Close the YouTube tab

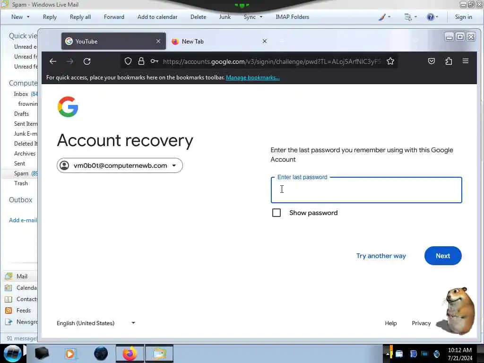click(158, 41)
